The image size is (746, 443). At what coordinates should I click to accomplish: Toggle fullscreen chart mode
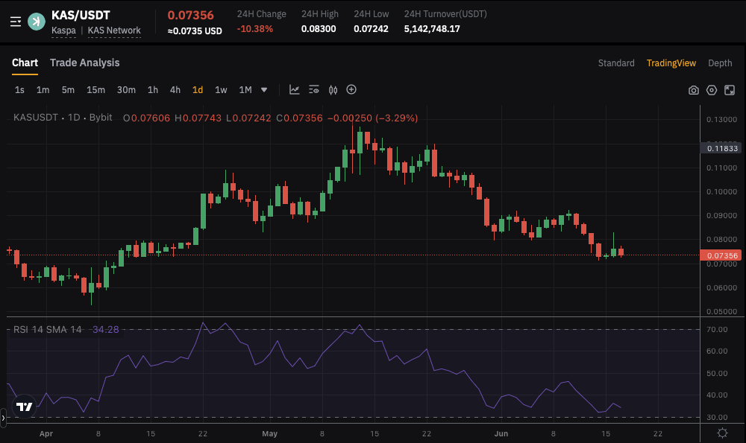tap(730, 90)
